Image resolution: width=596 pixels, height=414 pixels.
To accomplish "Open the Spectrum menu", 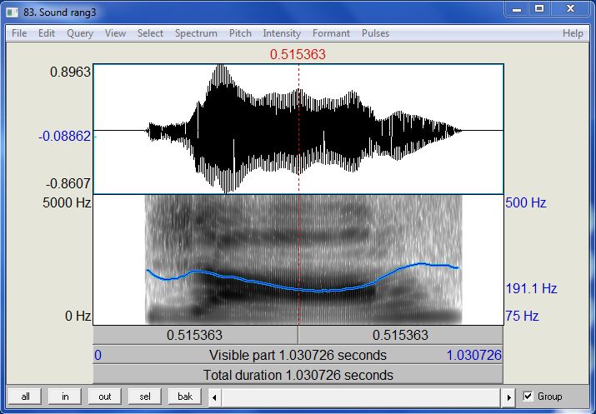I will (196, 33).
